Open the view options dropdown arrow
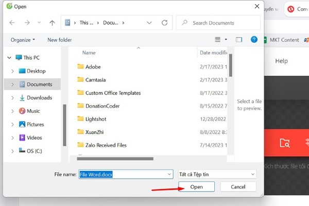Image resolution: width=309 pixels, height=206 pixels. [226, 40]
